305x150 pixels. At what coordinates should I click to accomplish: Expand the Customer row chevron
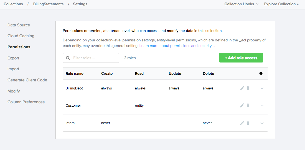[262, 106]
